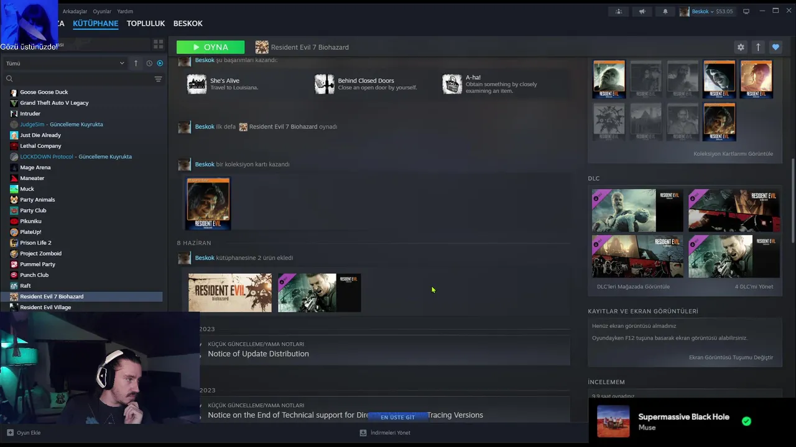Click the announcements megaphone icon
This screenshot has height=447, width=796.
(642, 11)
